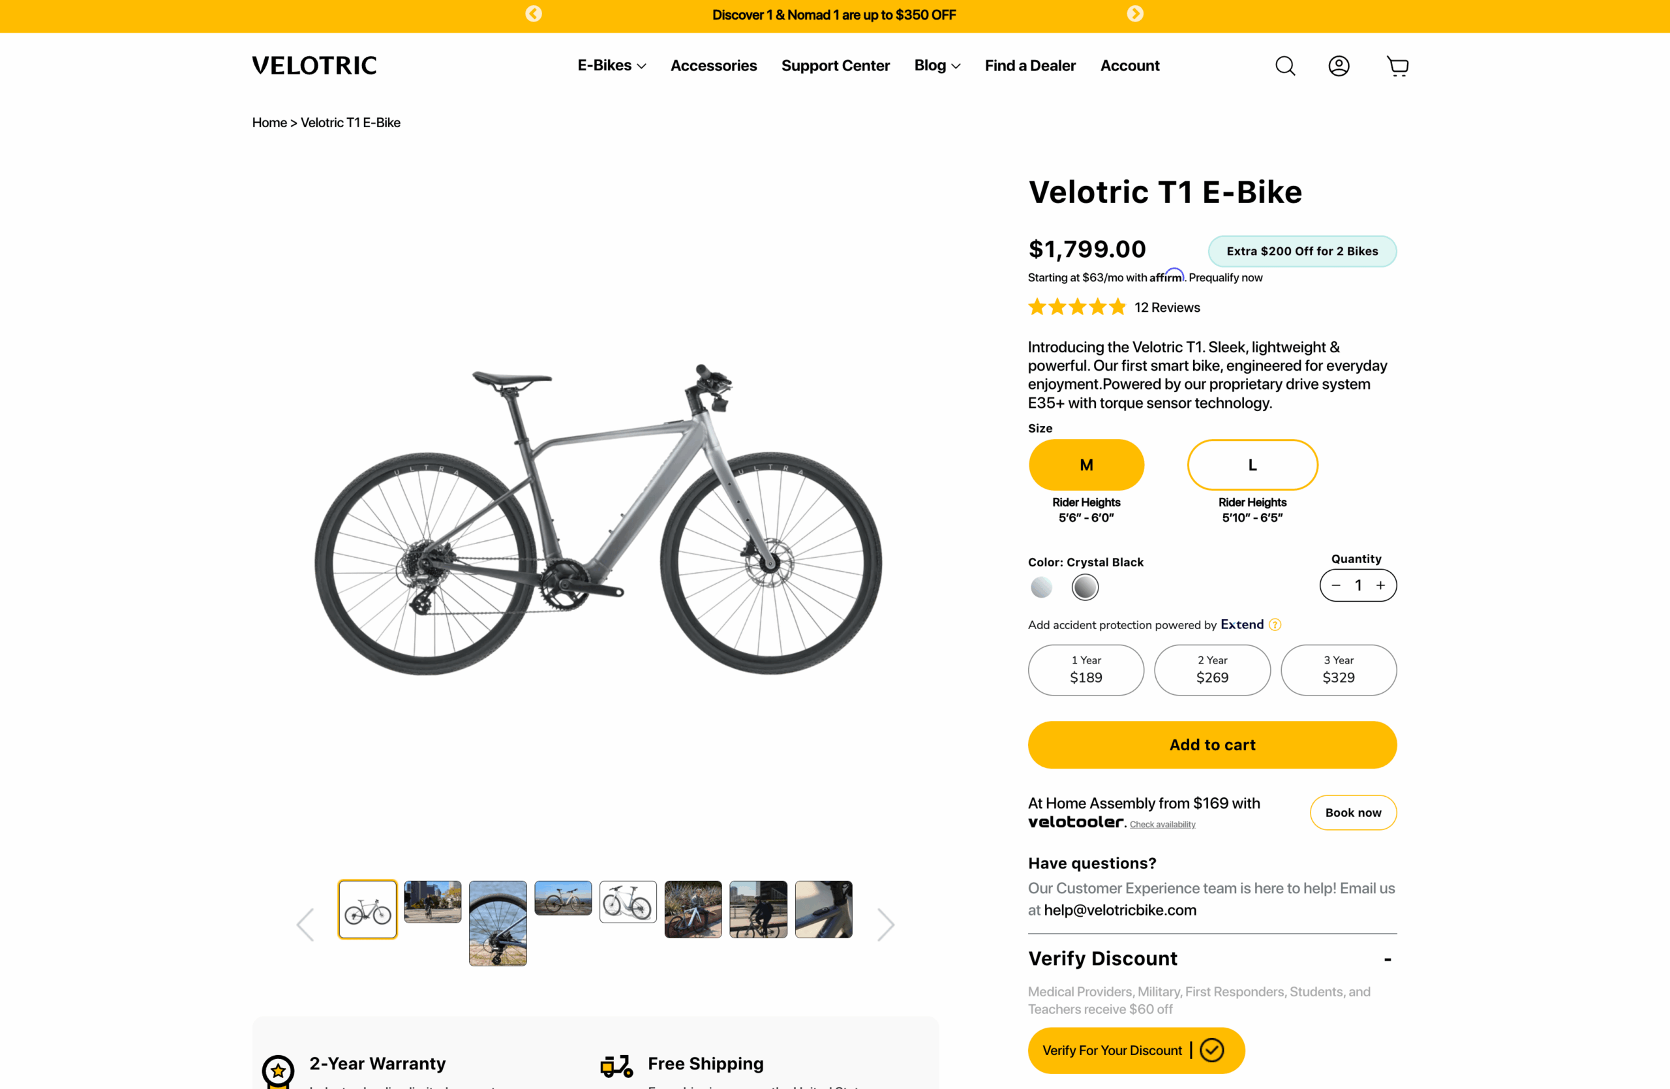1670x1089 pixels.
Task: Navigate to Find a Dealer
Action: tap(1029, 65)
